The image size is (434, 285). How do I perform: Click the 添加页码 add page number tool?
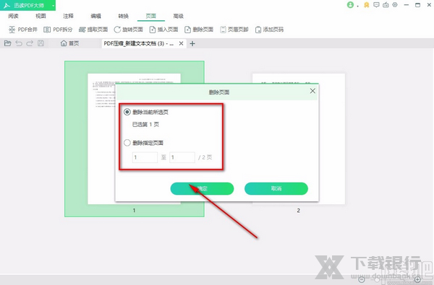[269, 30]
